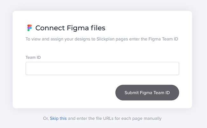This screenshot has width=207, height=128.
Task: Focus the empty Team ID text box
Action: click(x=102, y=69)
